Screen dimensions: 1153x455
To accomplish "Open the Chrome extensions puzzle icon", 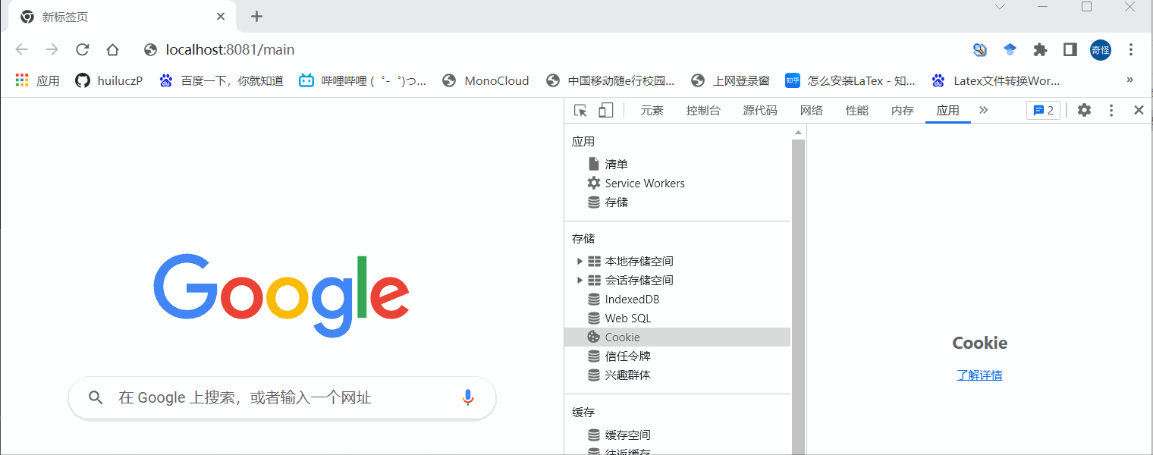I will click(1040, 50).
